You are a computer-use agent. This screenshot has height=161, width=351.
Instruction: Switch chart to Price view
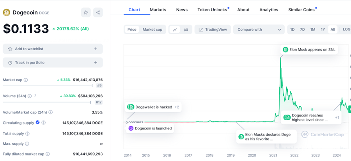click(132, 30)
